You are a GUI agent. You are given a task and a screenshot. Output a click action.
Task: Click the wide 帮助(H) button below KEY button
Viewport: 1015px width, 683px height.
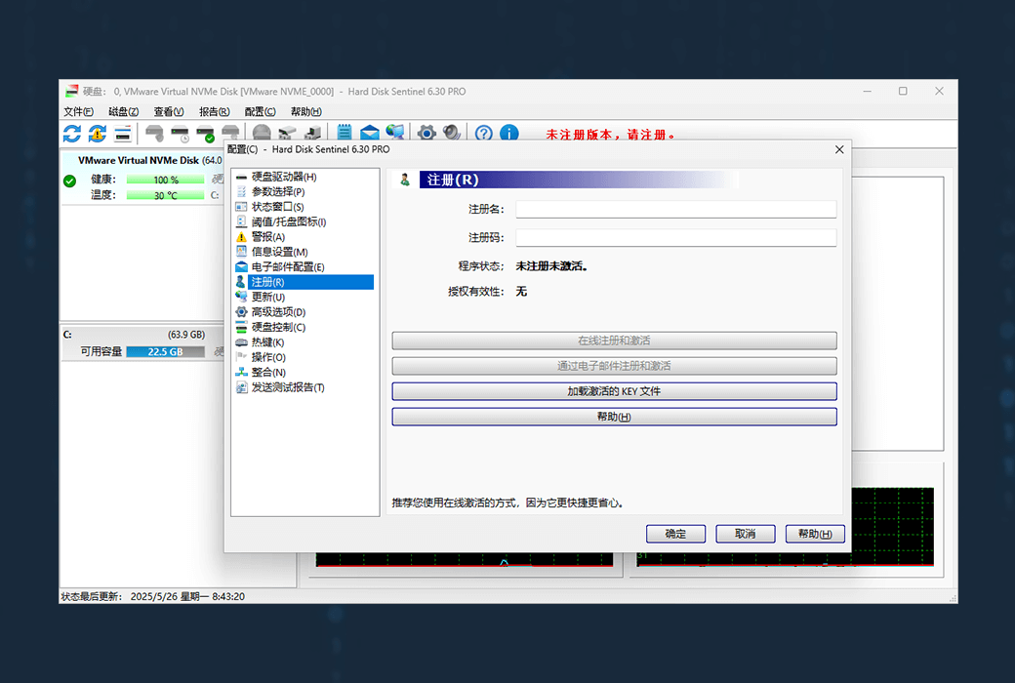[x=614, y=417]
